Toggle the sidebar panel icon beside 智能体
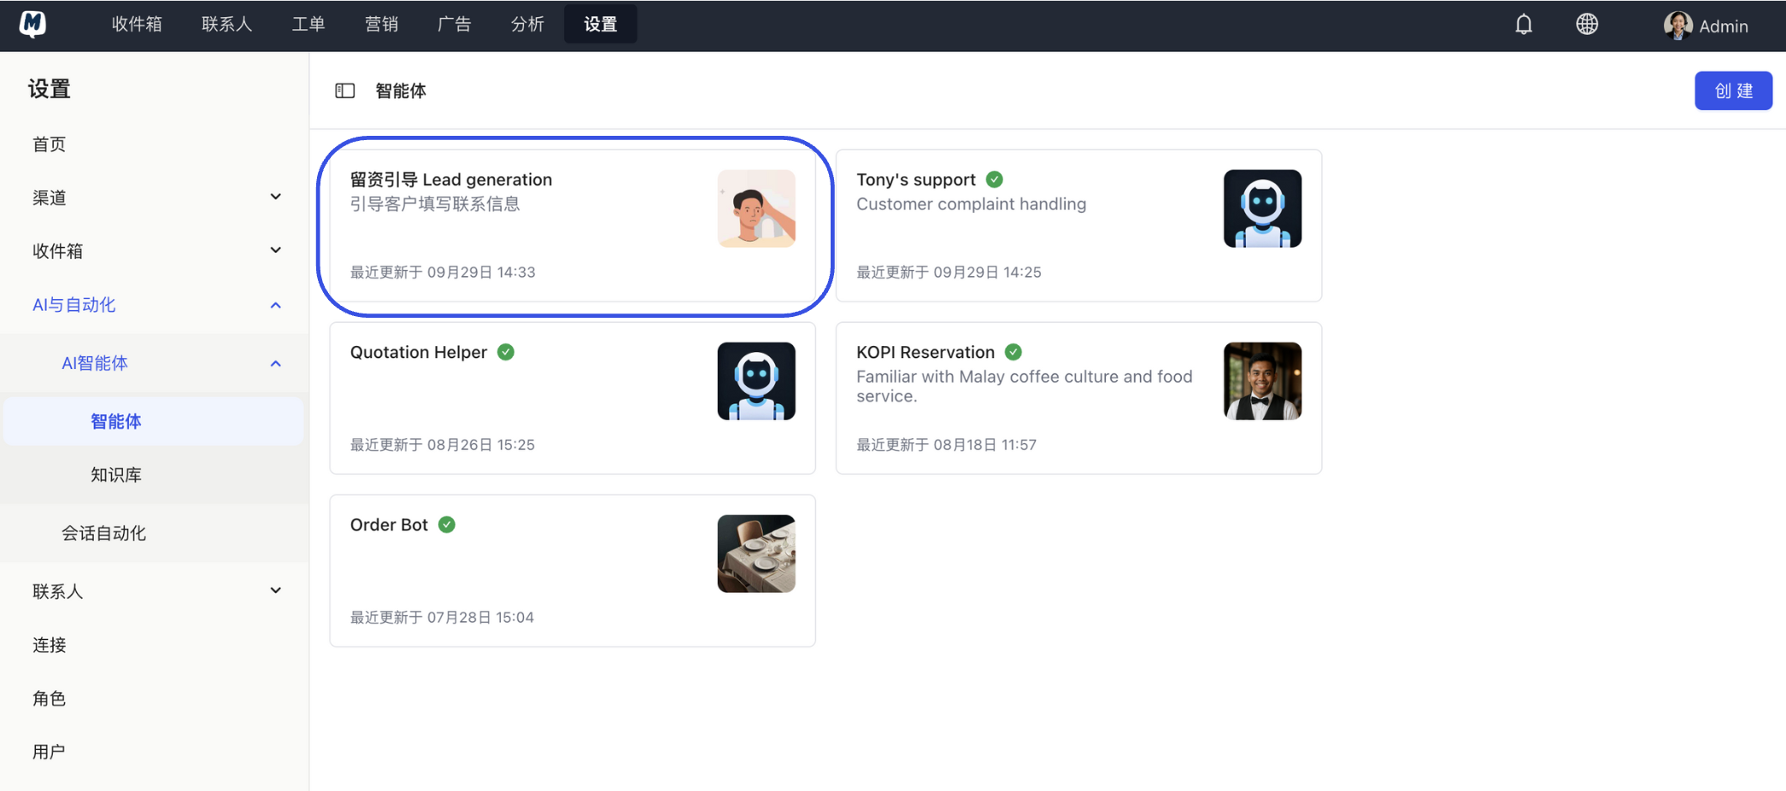1786x791 pixels. pos(345,91)
